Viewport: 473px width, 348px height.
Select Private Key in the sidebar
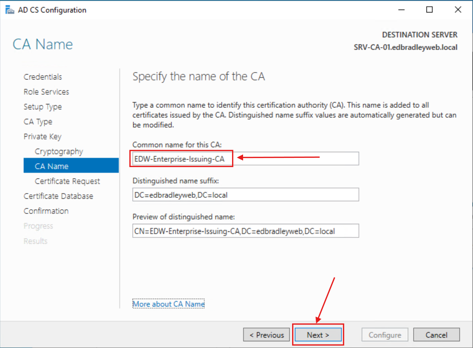(x=42, y=136)
